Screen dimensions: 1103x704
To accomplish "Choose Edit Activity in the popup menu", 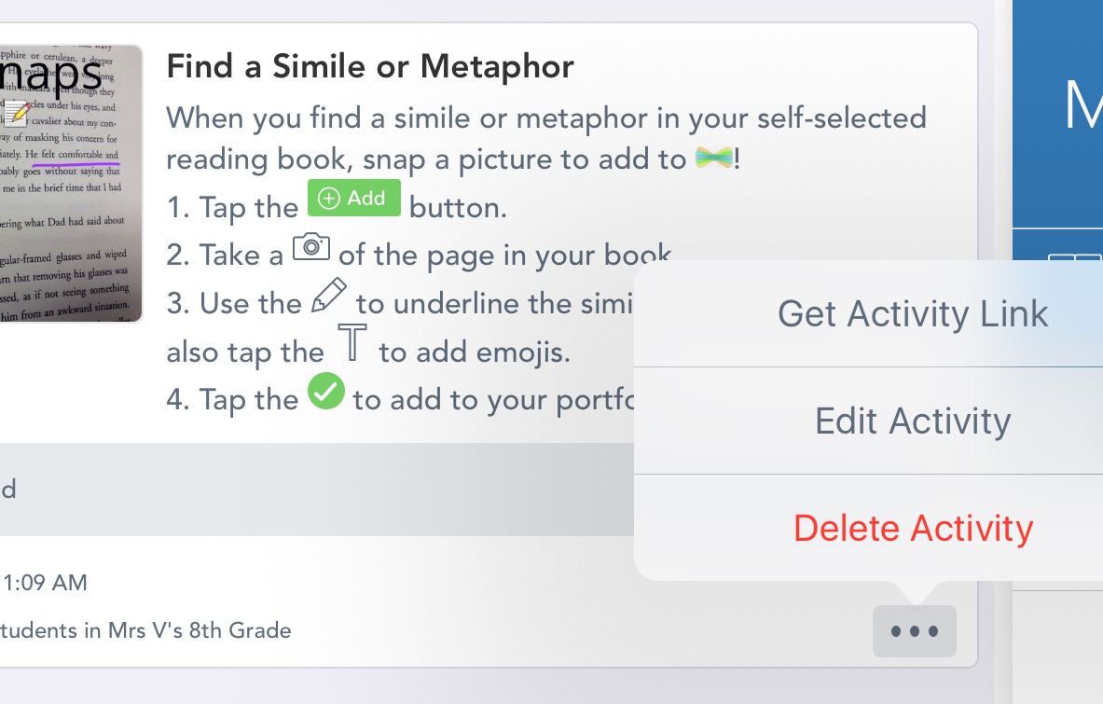I will tap(913, 421).
